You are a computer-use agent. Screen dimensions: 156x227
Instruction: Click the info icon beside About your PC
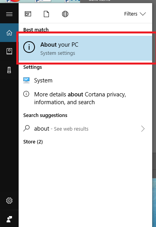tap(29, 47)
